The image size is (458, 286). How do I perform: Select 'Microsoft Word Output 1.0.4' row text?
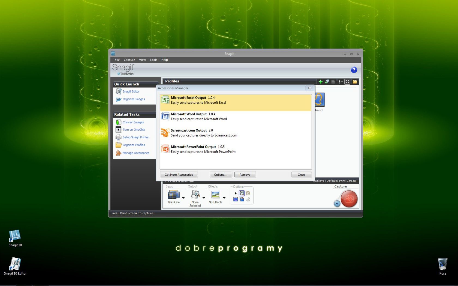(193, 114)
